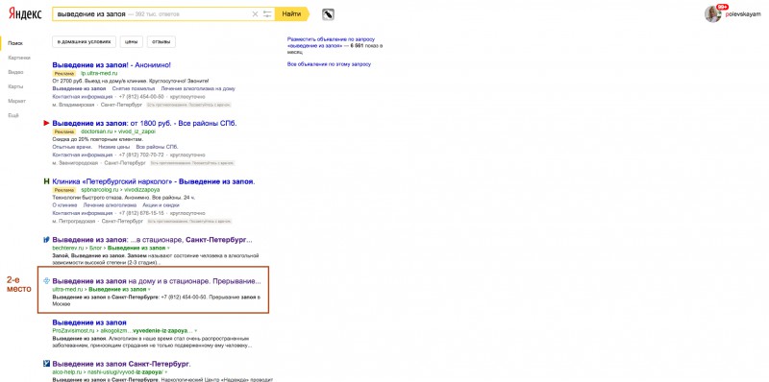Open result 'Выведение из запоя Санкт-Петербург.'
The image size is (769, 382).
click(122, 364)
